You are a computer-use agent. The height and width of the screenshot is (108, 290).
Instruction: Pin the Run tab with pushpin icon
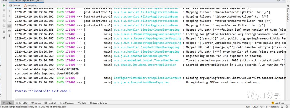tap(4, 38)
